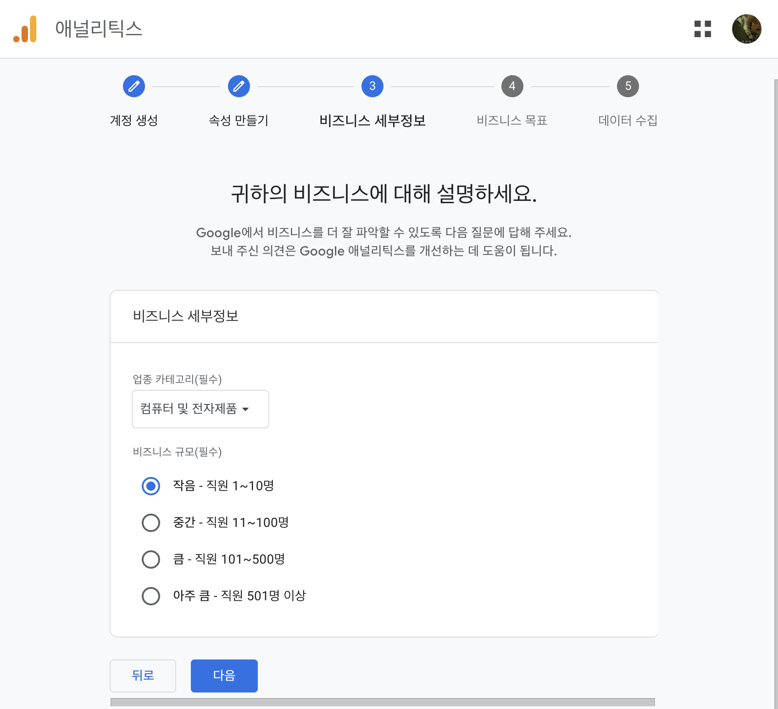
Task: Go to the 데이터 수집 step label
Action: (x=628, y=121)
